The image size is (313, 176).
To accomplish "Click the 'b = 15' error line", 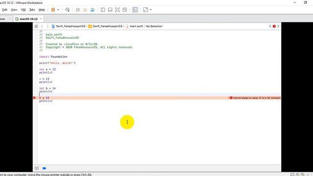I will click(x=44, y=98).
